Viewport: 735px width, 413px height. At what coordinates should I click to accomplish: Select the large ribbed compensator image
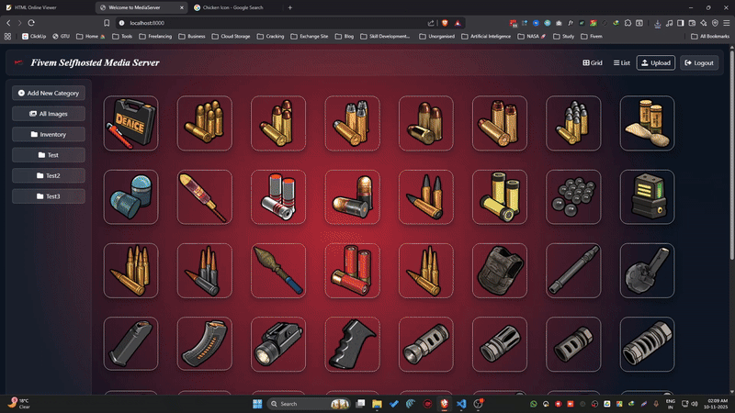648,344
